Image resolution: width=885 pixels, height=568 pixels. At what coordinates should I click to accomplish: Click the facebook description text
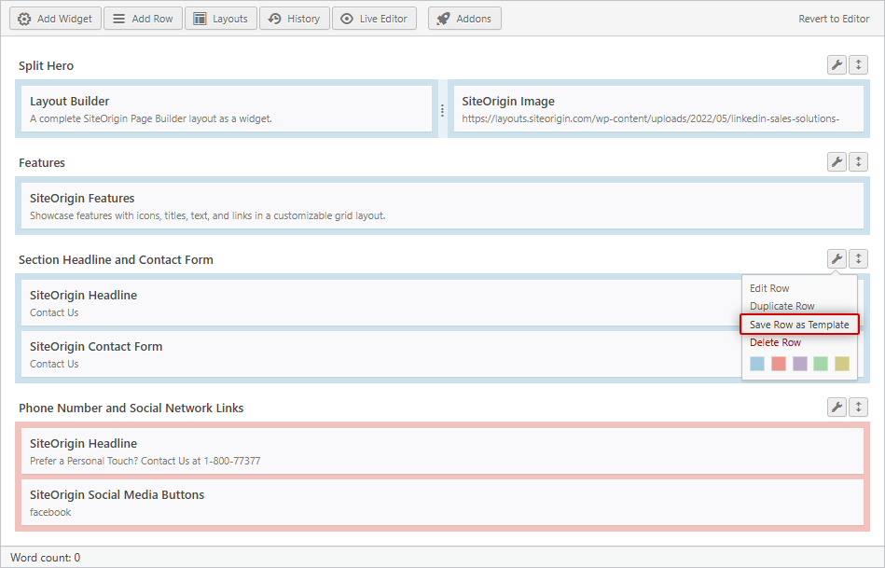tap(50, 512)
